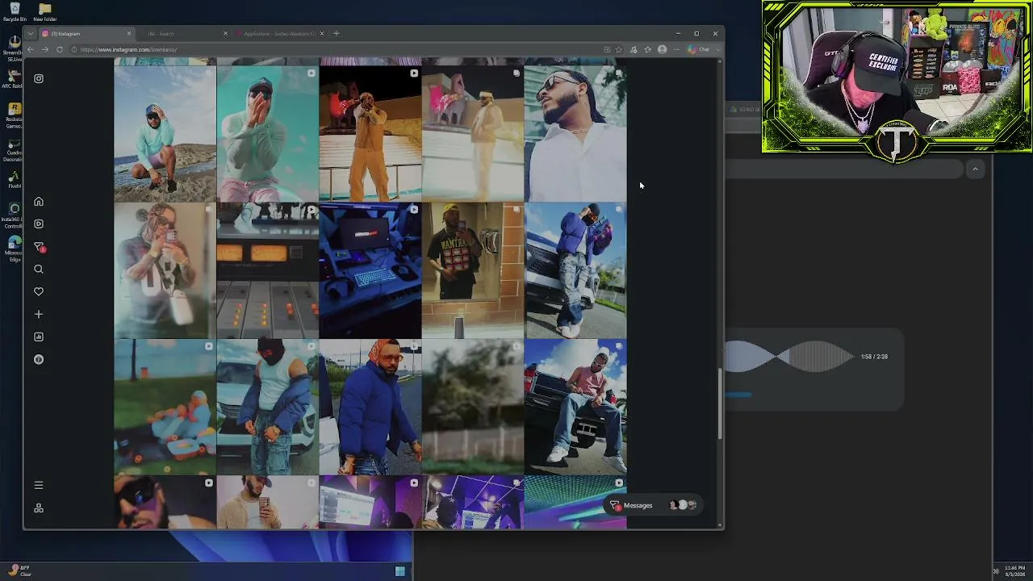This screenshot has width=1033, height=581.
Task: Seek the audio waveform in background window
Action: pos(788,357)
